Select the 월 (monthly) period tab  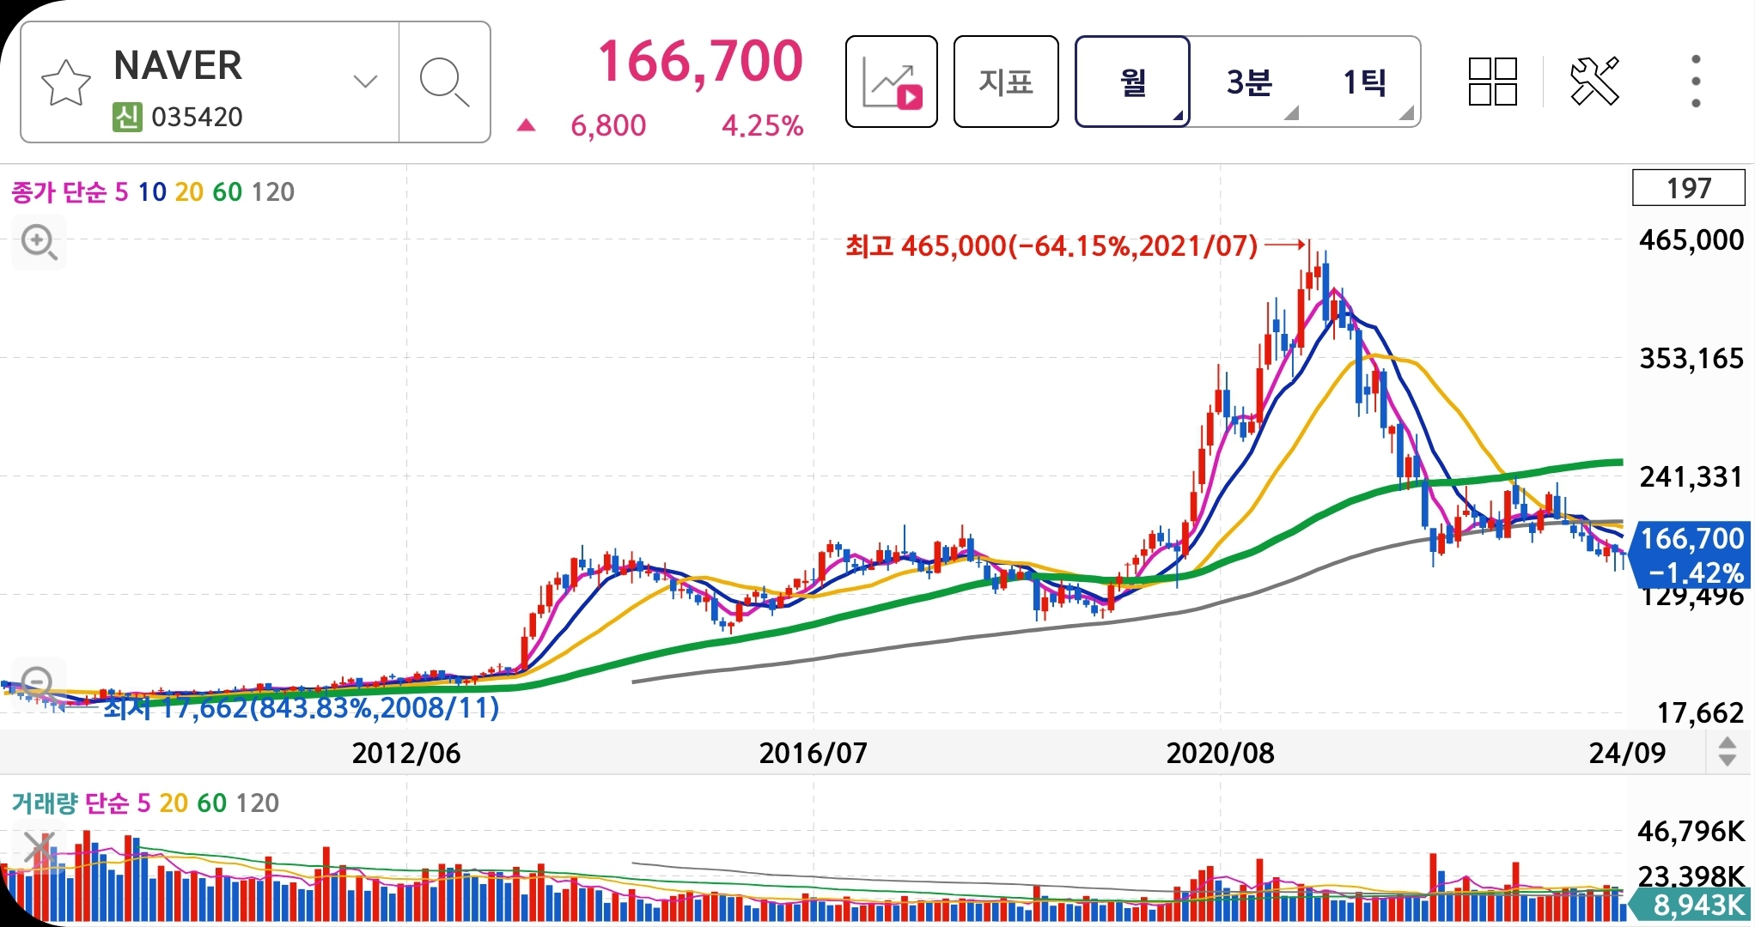1132,82
